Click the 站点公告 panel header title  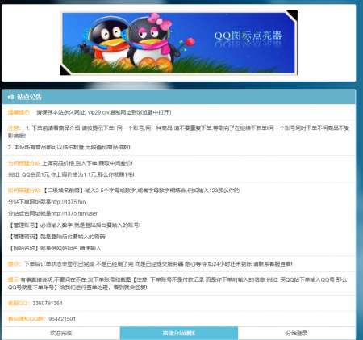coord(29,97)
